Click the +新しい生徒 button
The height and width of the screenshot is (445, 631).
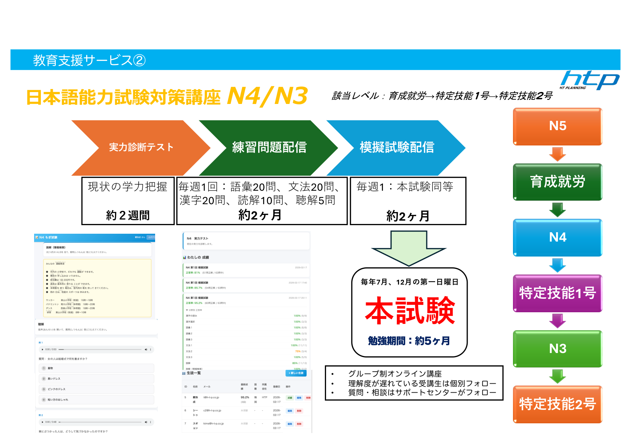click(x=296, y=374)
